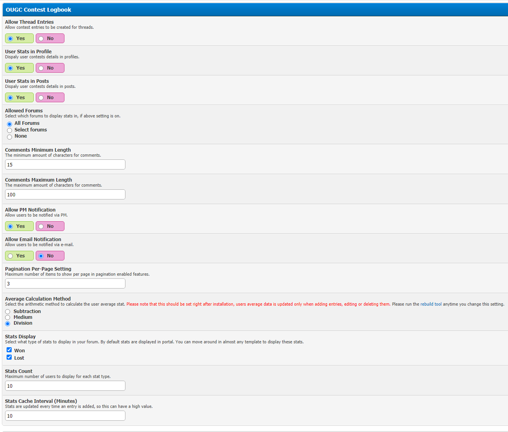
Task: Click the Comments Minimum Length field
Action: tap(65, 164)
